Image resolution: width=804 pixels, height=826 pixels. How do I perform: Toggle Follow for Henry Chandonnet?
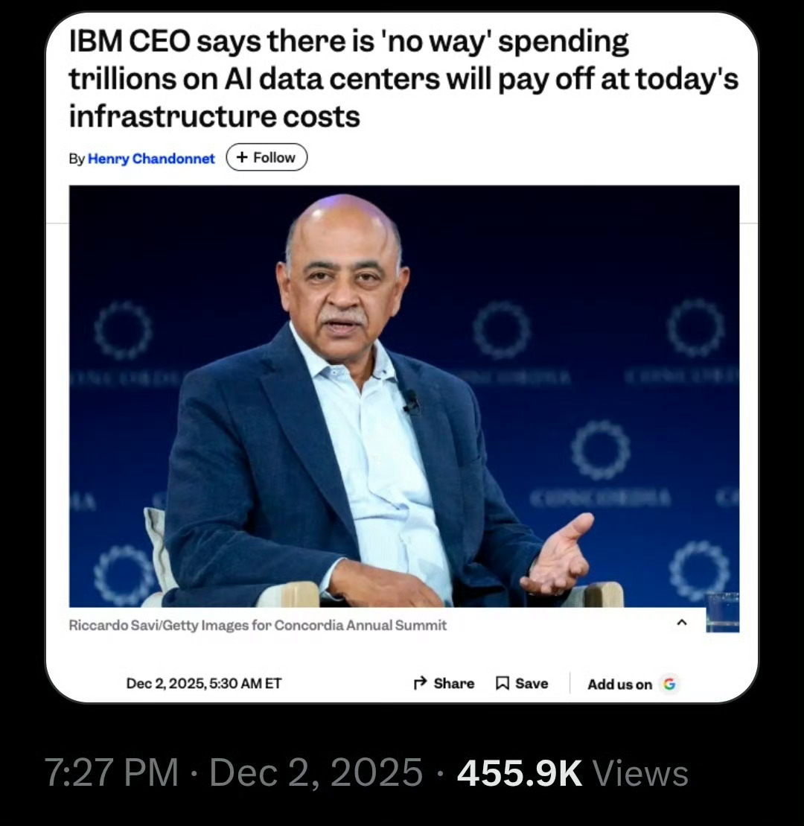coord(266,157)
